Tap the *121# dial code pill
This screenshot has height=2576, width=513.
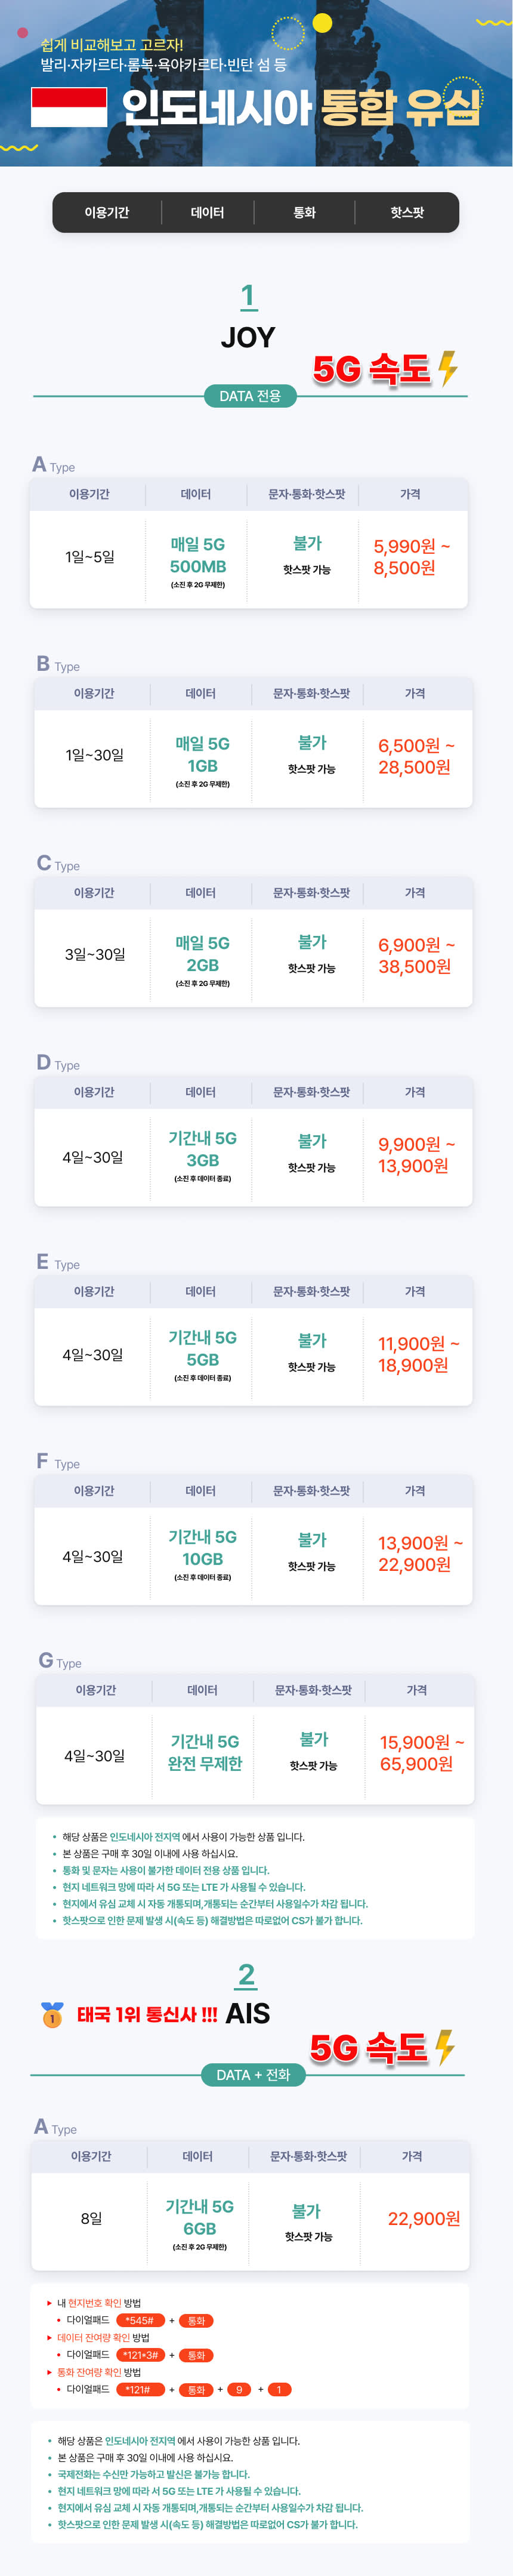click(139, 2389)
